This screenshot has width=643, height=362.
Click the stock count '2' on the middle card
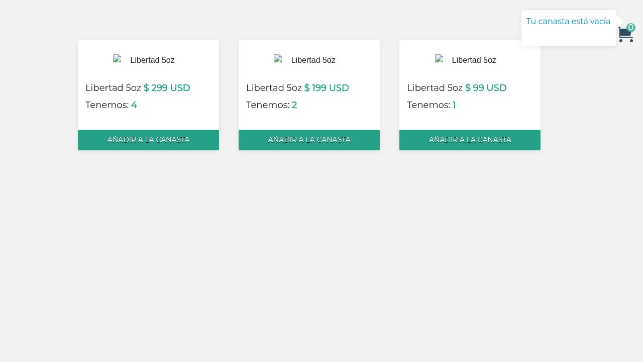[x=294, y=105]
